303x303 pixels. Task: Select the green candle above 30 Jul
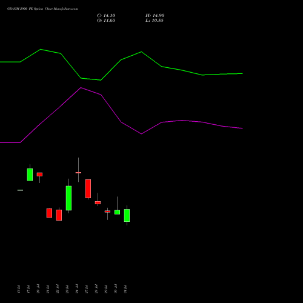(117, 212)
